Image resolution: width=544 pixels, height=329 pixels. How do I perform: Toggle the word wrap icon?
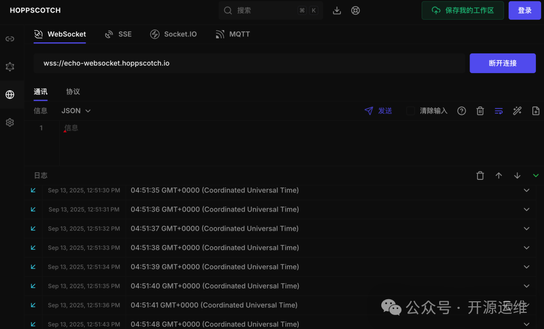(x=499, y=111)
